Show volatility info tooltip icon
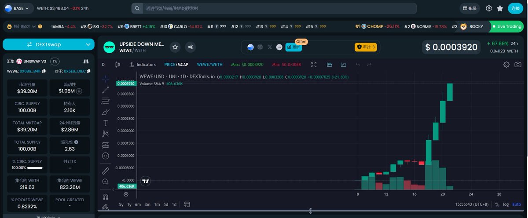The width and height of the screenshot is (528, 218). point(77,142)
